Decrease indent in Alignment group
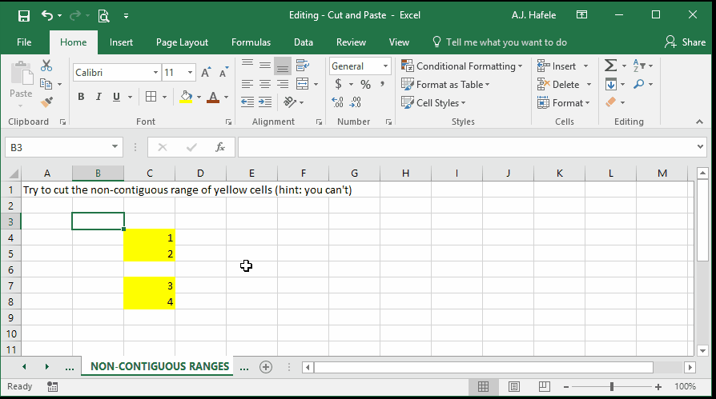 (247, 102)
